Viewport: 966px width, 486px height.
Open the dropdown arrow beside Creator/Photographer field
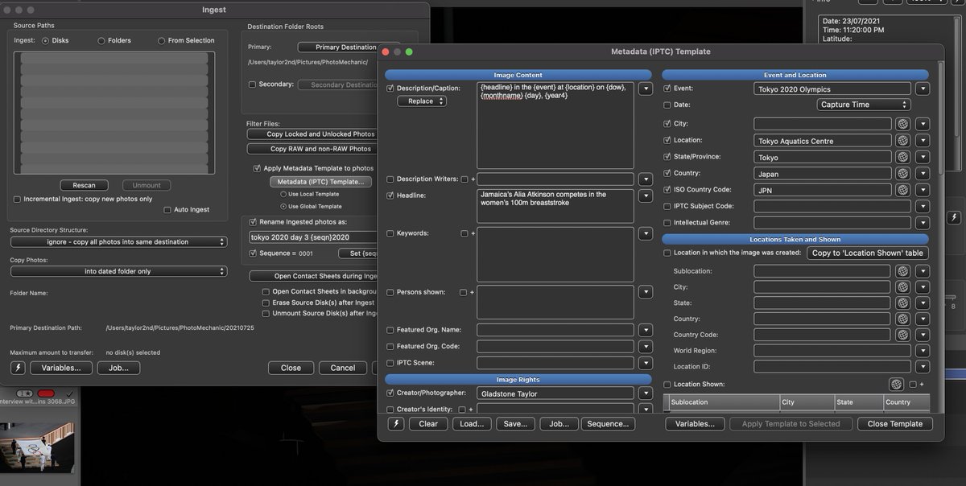pyautogui.click(x=646, y=393)
